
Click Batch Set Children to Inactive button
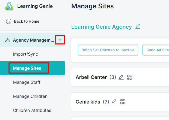point(108,50)
